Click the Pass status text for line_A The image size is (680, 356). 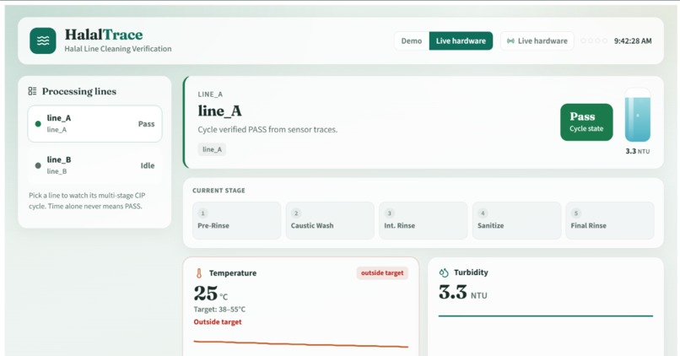click(146, 124)
